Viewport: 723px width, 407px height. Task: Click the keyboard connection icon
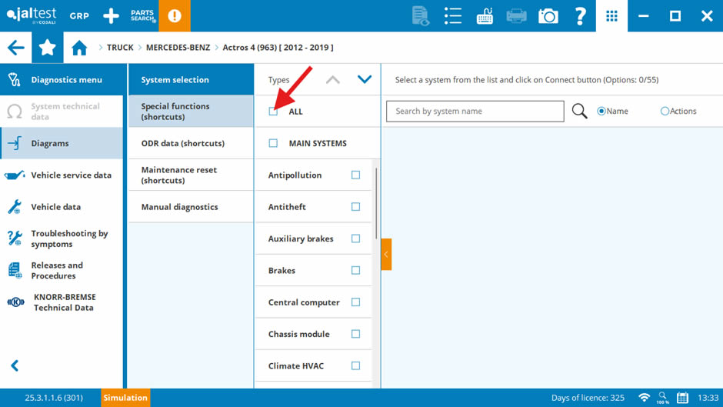tap(485, 15)
